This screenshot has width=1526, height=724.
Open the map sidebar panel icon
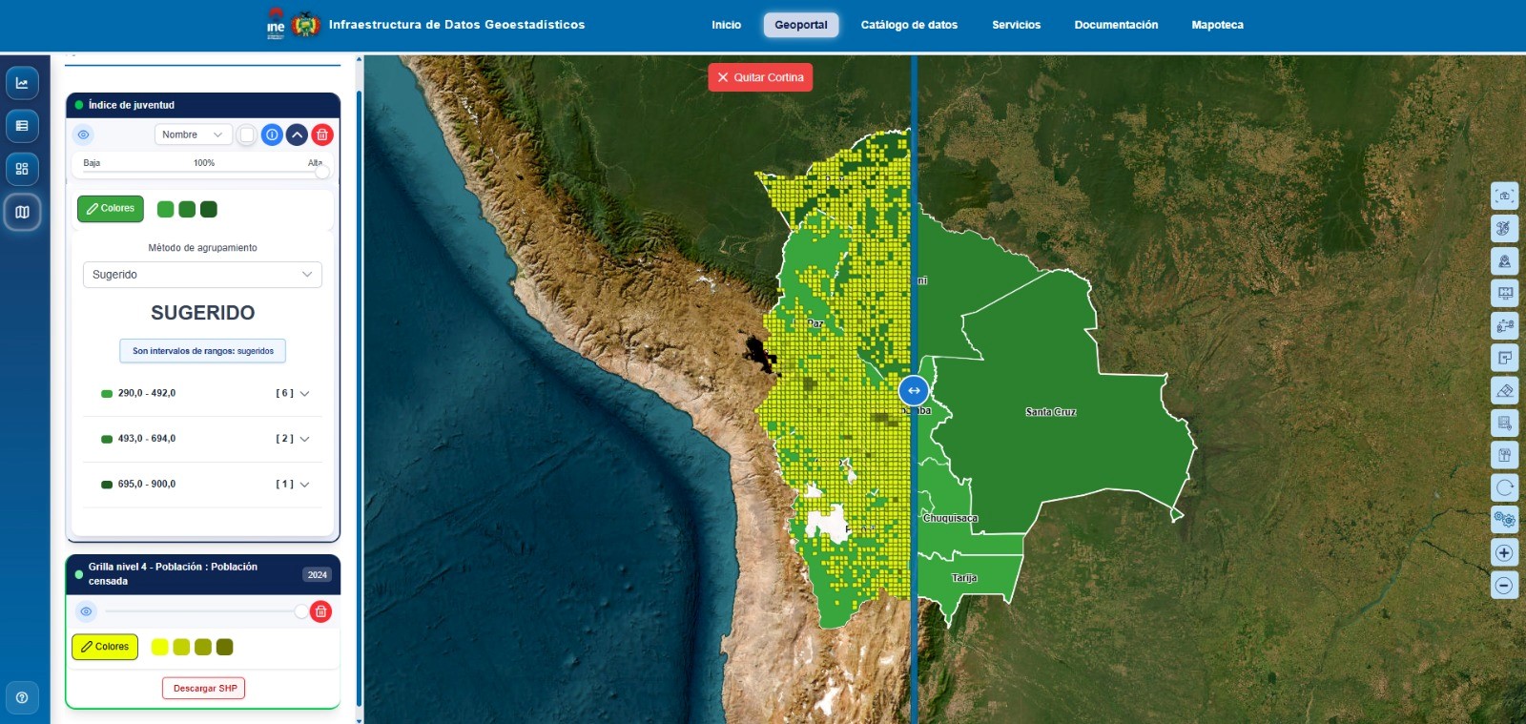click(22, 212)
